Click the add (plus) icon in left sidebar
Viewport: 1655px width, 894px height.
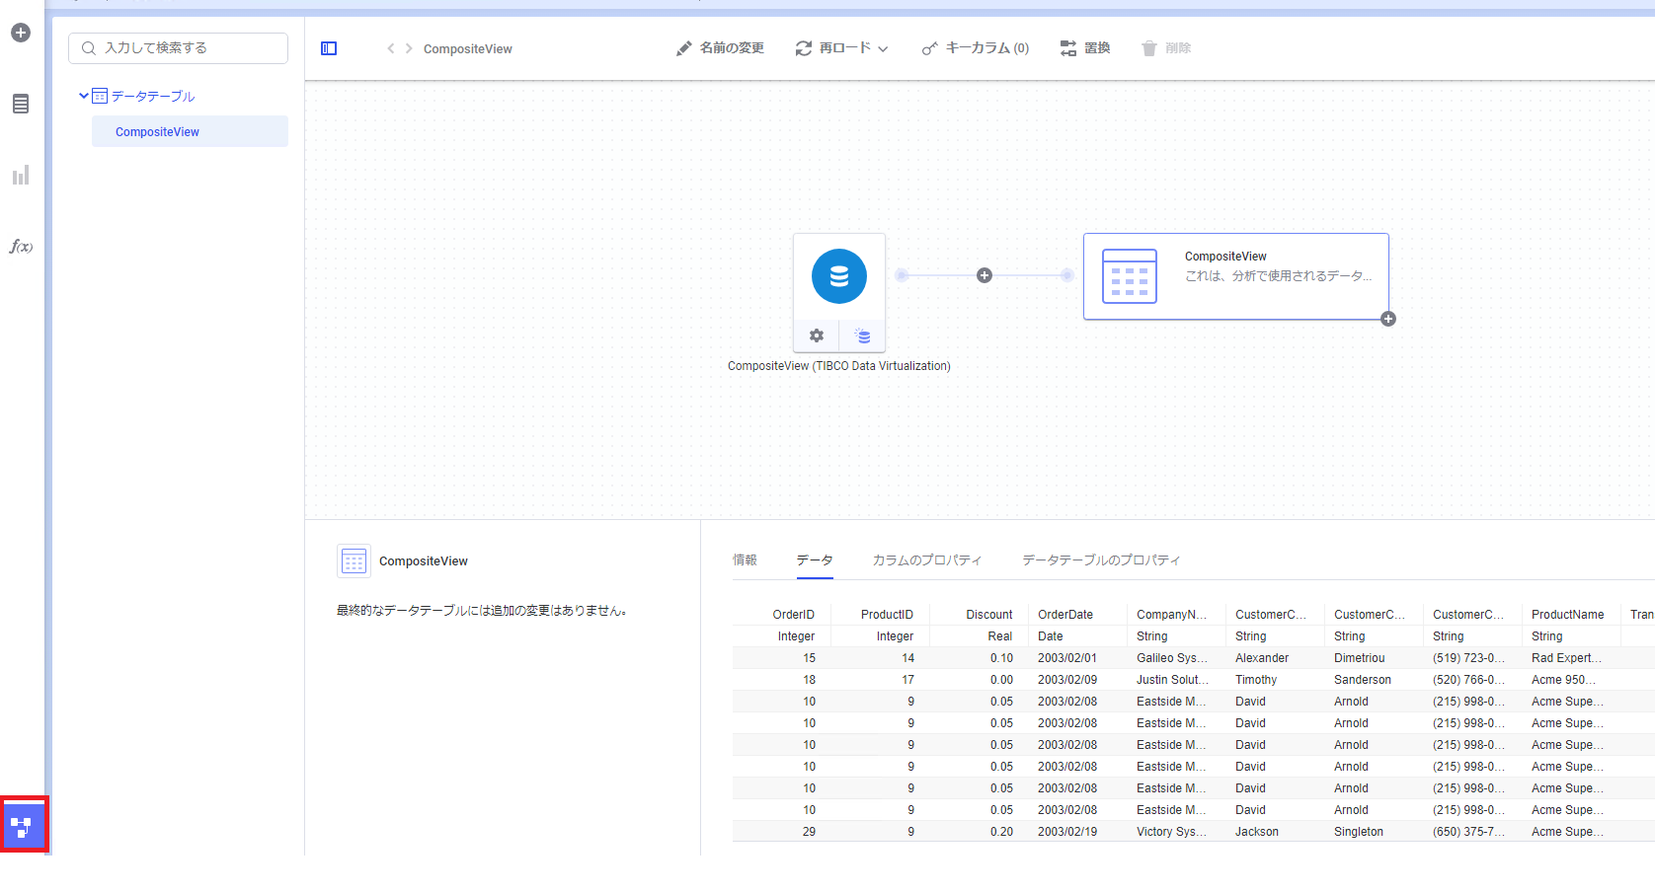(x=21, y=33)
